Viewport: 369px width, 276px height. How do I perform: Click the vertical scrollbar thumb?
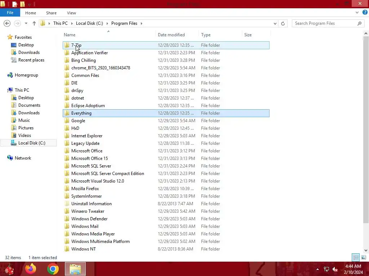click(x=366, y=130)
